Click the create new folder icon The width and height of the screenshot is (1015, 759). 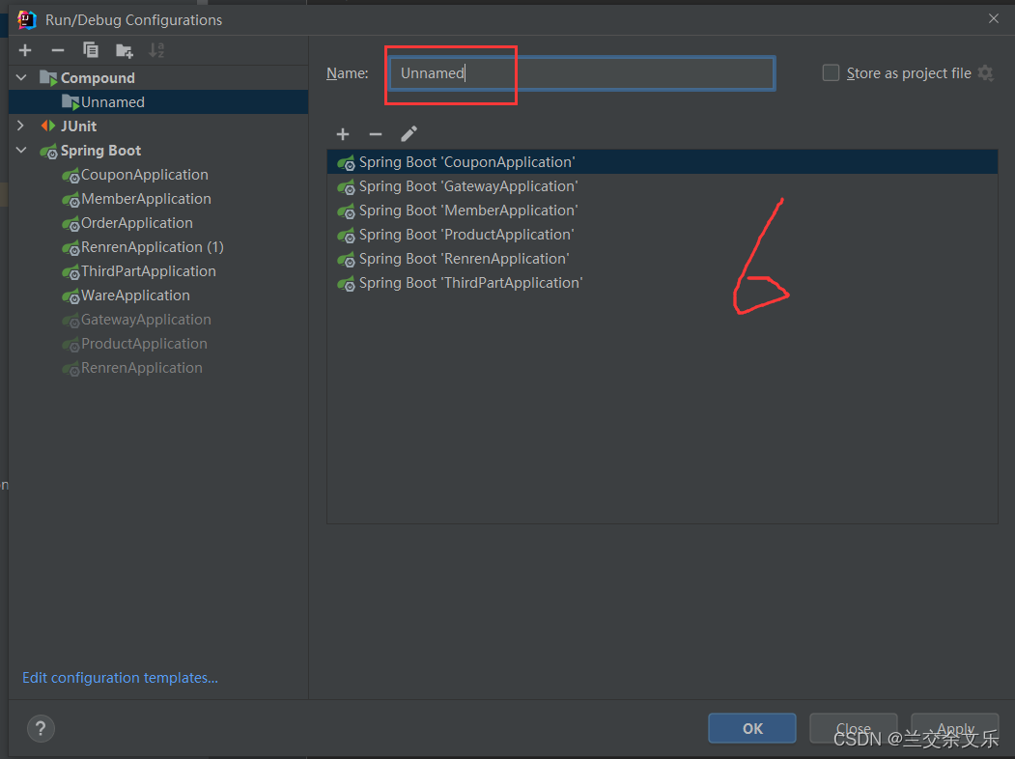pos(124,50)
